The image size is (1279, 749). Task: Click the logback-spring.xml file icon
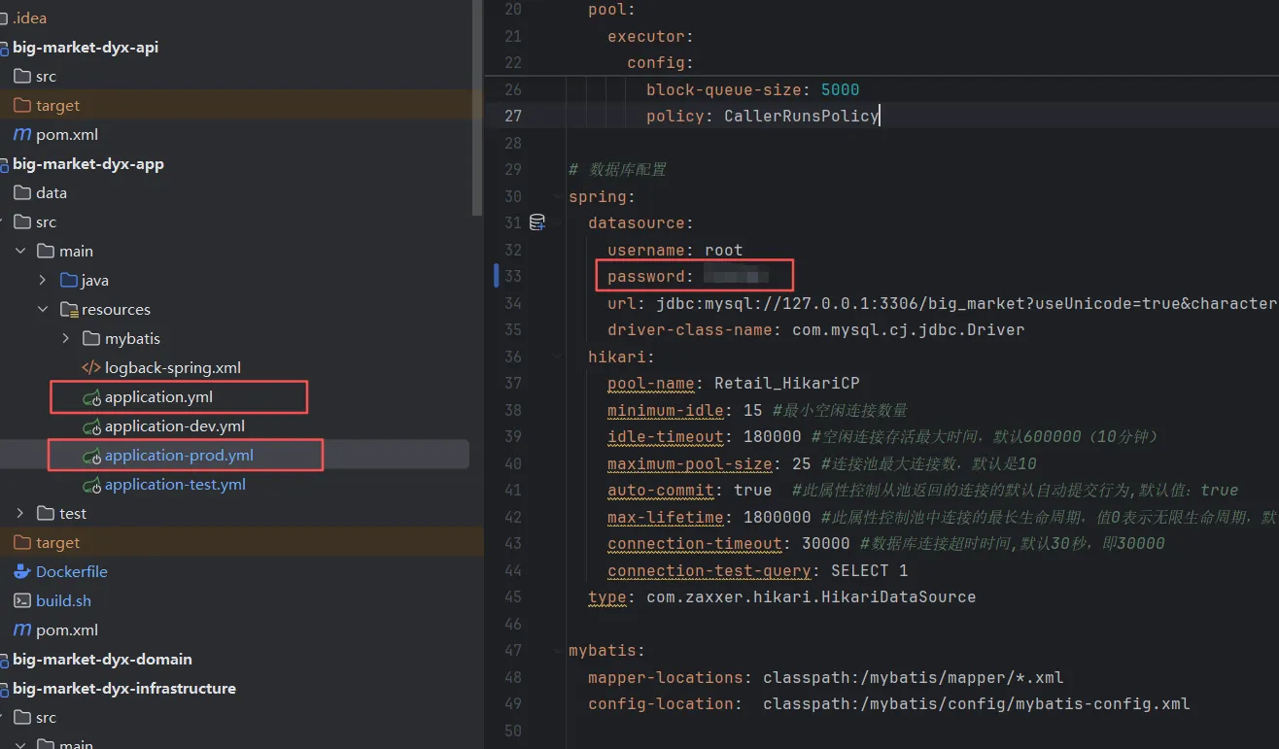click(91, 367)
